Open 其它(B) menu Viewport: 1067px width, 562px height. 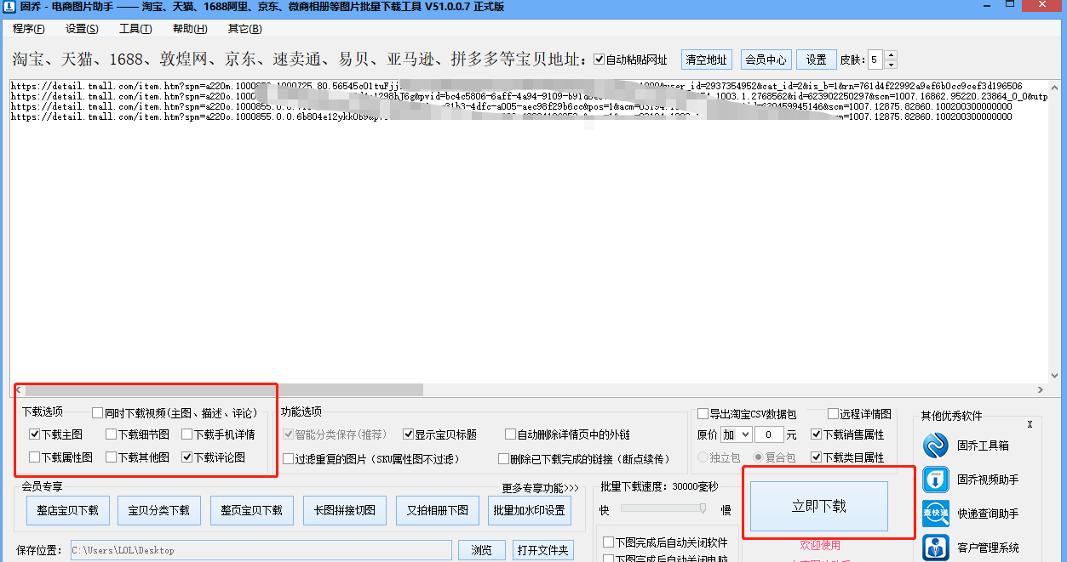pos(244,29)
